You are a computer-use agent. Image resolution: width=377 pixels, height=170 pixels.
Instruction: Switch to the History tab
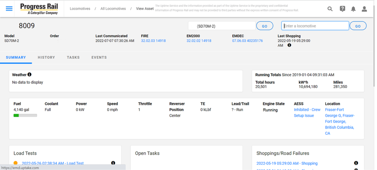pos(46,57)
